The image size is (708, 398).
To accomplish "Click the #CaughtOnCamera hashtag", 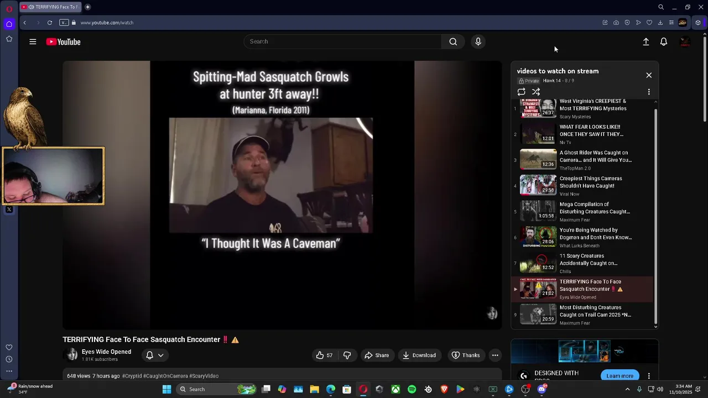I will click(x=165, y=376).
